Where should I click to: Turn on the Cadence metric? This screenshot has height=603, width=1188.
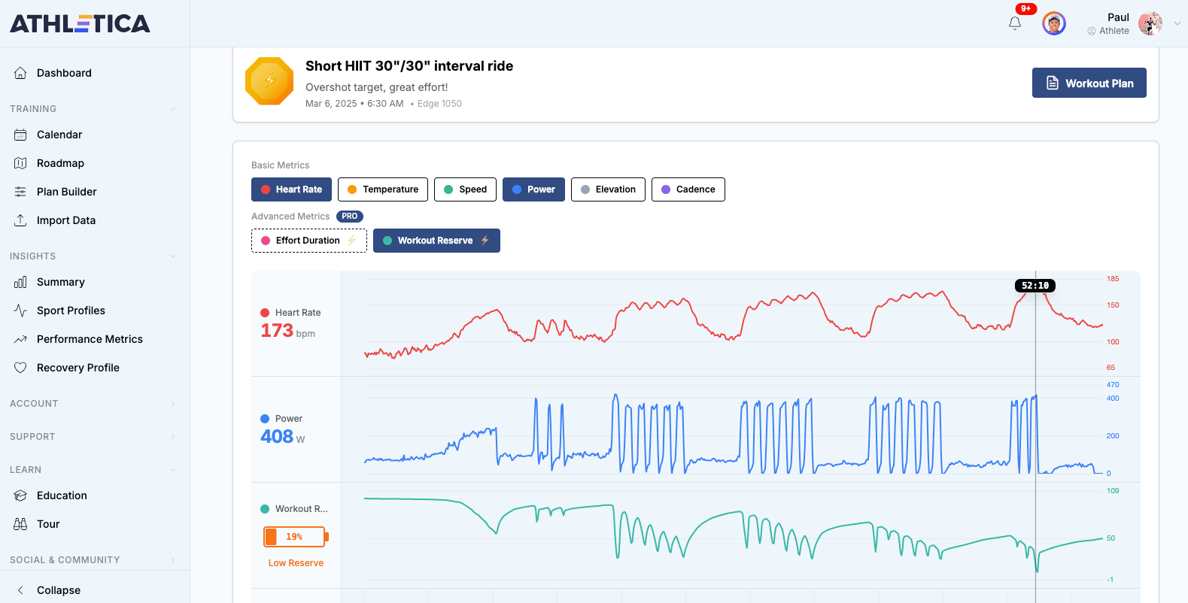[x=688, y=189]
